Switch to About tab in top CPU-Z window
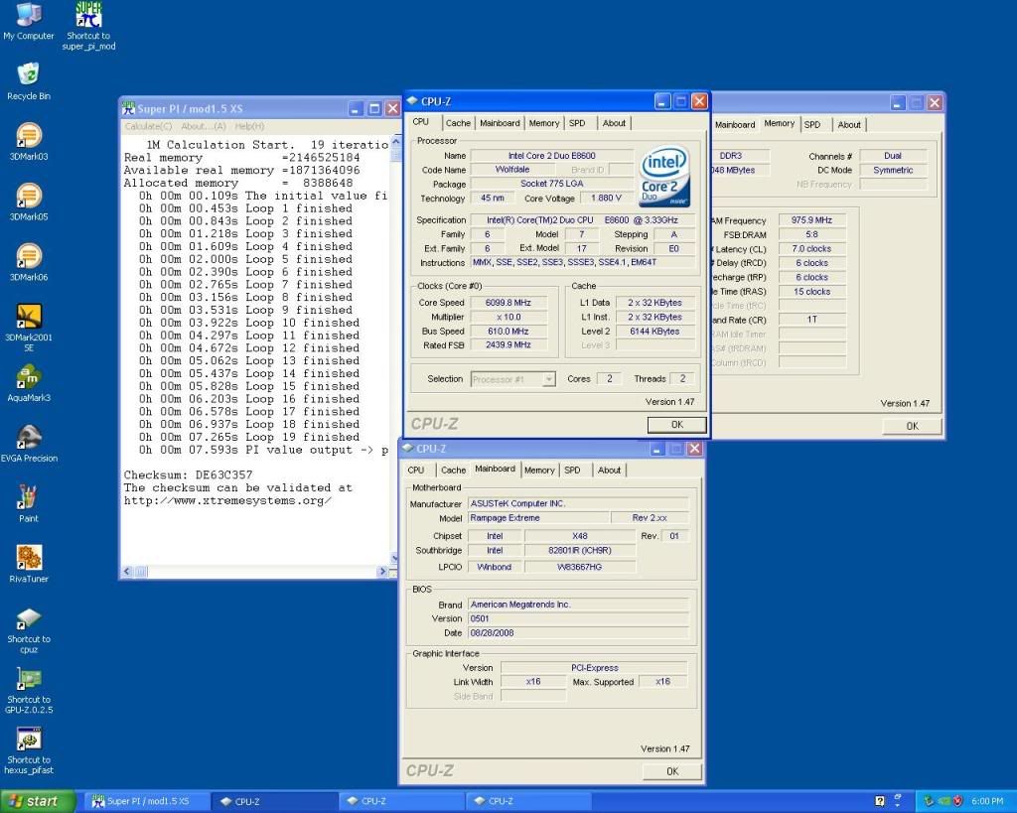Image resolution: width=1017 pixels, height=813 pixels. 614,123
